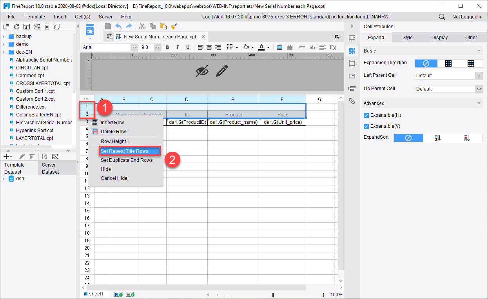Undo the last action
The height and width of the screenshot is (299, 488).
pyautogui.click(x=118, y=26)
